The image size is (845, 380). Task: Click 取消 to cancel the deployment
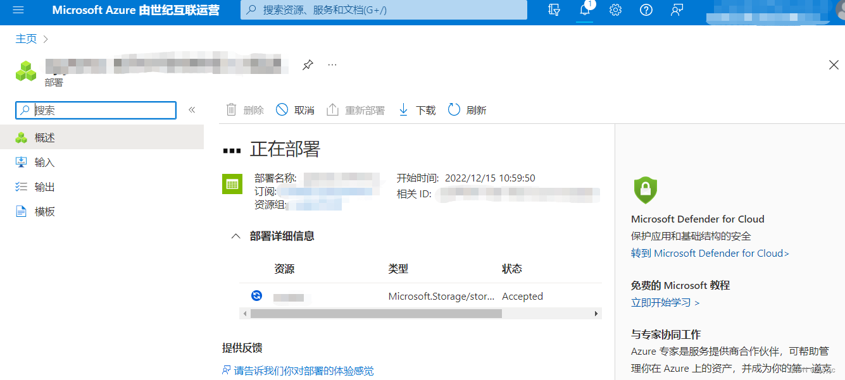coord(295,110)
